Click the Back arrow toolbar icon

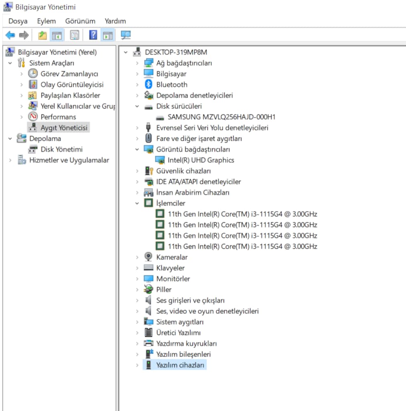pos(10,35)
